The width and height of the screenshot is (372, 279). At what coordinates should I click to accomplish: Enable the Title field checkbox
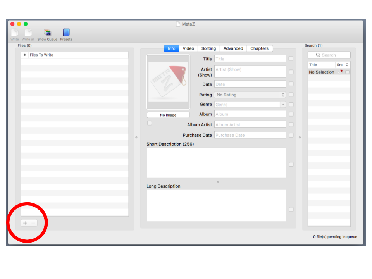(291, 59)
